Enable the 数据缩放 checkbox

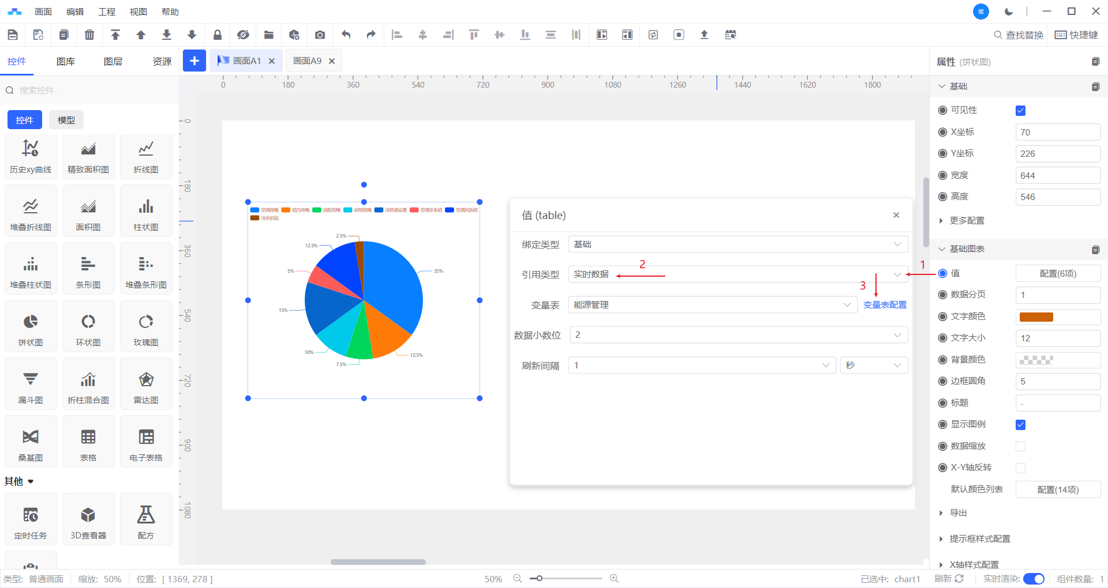click(1020, 447)
